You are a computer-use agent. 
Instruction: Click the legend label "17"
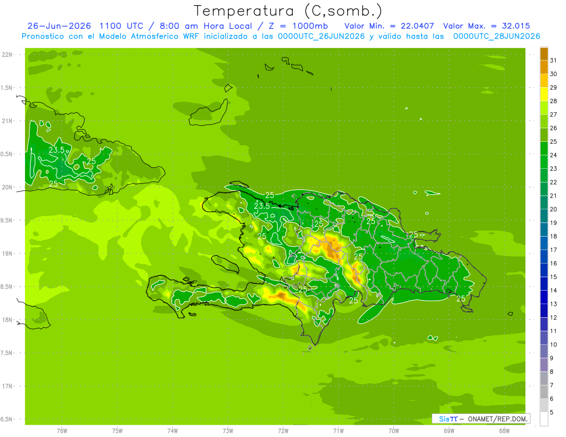[553, 250]
